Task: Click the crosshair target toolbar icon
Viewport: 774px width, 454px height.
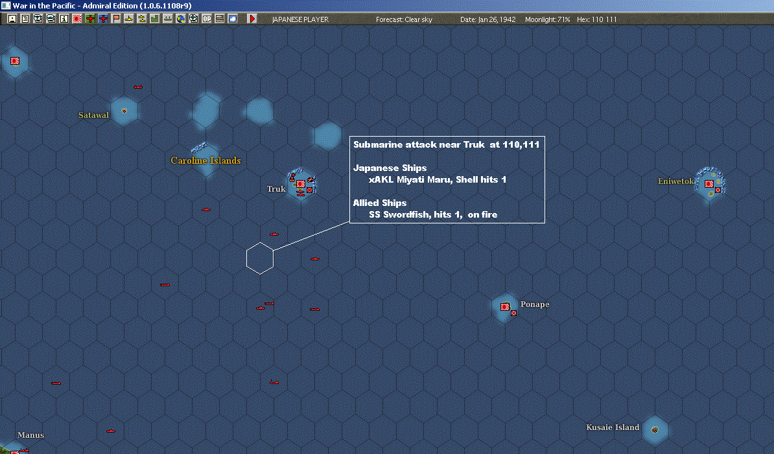Action: coord(193,19)
